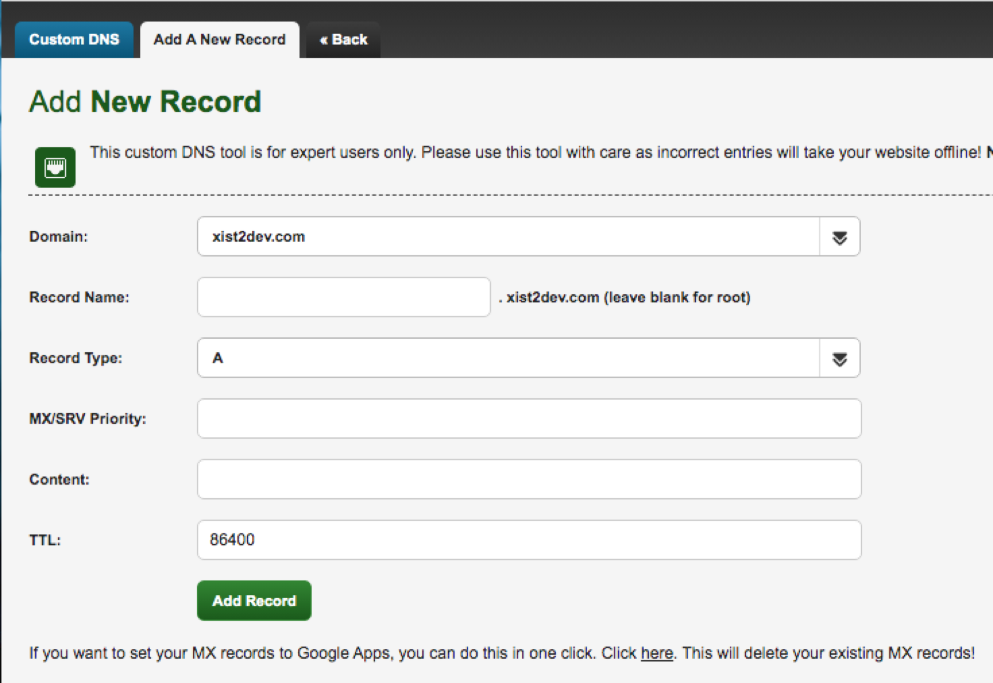Open the Domain dropdown arrow
This screenshot has width=993, height=683.
[x=839, y=237]
